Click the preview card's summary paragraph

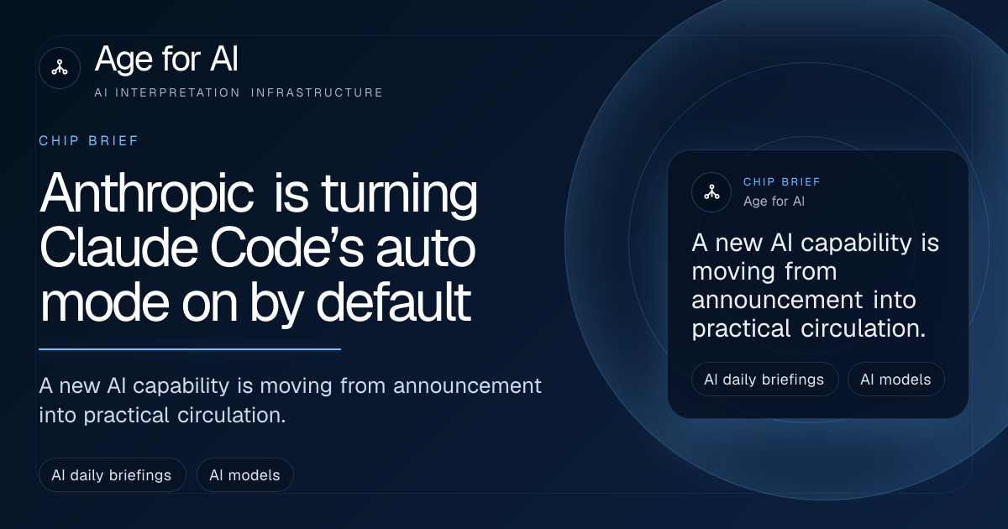pyautogui.click(x=816, y=286)
